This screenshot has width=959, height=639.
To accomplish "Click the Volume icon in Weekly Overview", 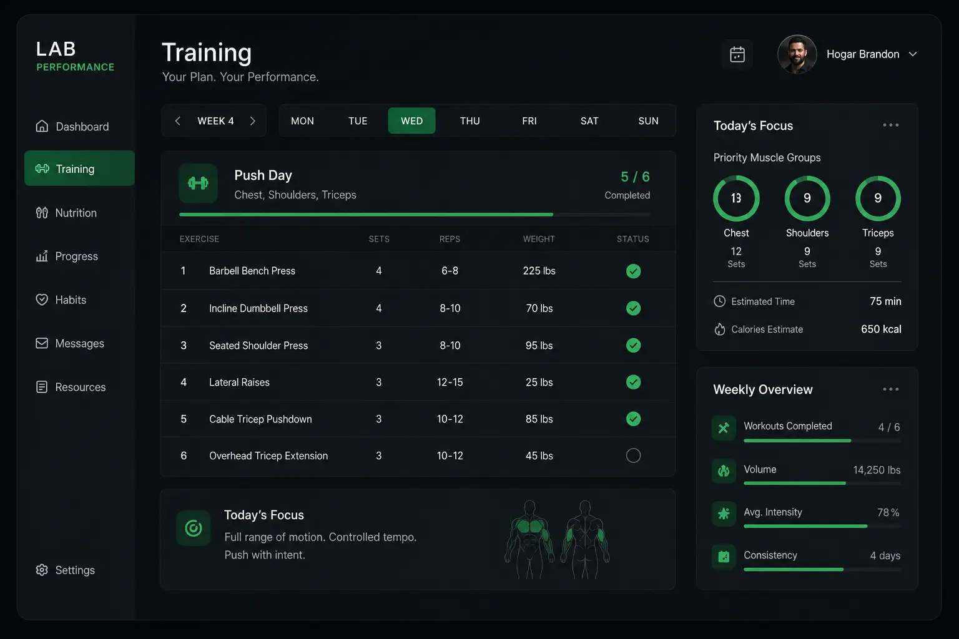I will (x=724, y=471).
